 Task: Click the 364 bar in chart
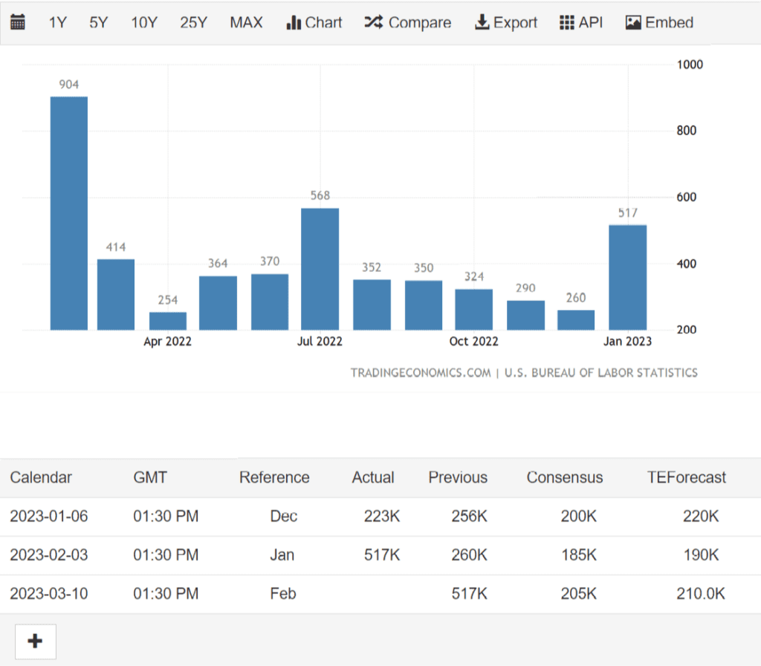(x=218, y=303)
